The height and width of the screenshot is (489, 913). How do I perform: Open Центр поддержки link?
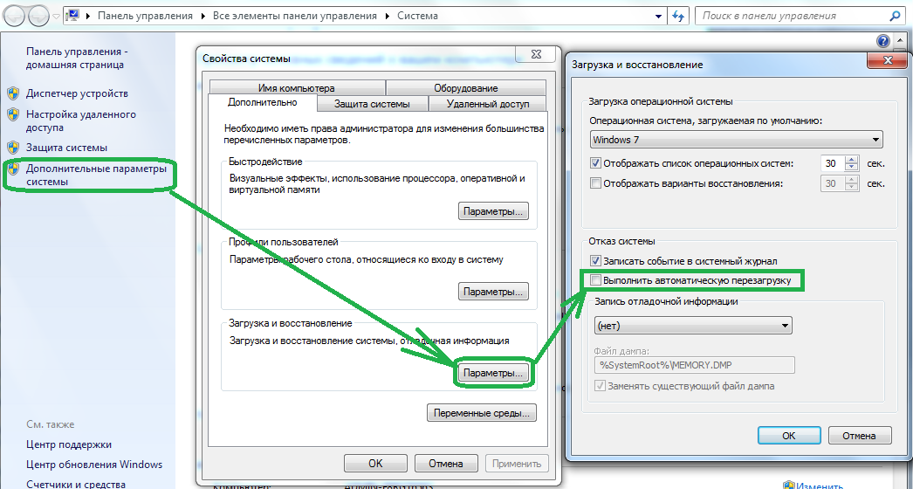(69, 444)
